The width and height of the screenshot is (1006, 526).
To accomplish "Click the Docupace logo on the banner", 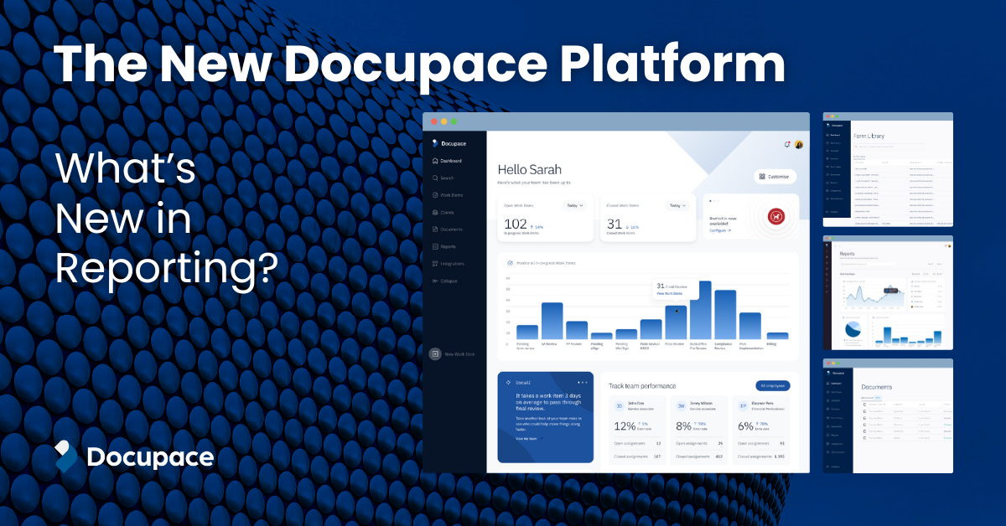I will click(134, 456).
